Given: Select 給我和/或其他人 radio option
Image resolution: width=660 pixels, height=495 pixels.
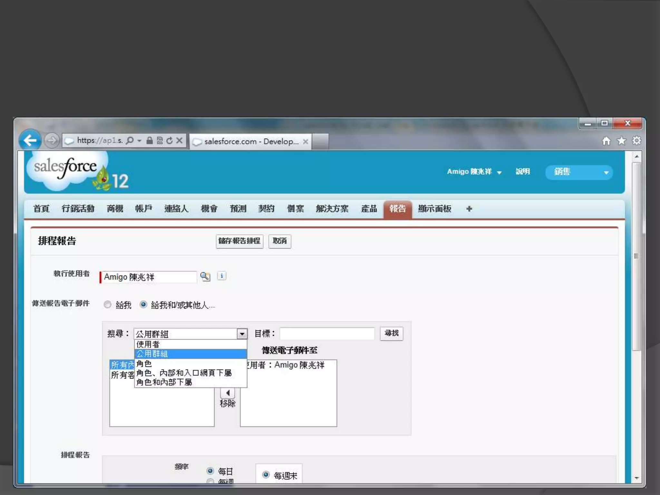Looking at the screenshot, I should pos(143,305).
